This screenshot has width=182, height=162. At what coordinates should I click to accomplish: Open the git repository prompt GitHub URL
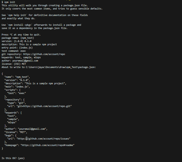pos(44,54)
